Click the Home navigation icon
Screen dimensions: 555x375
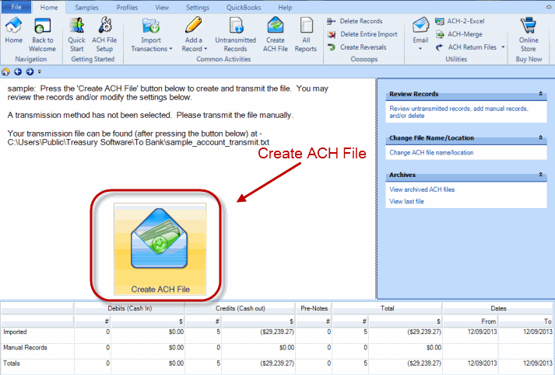click(14, 31)
